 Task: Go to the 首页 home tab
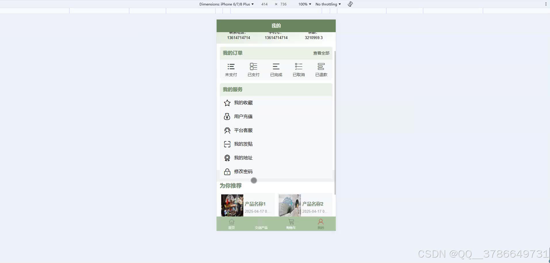tap(232, 224)
